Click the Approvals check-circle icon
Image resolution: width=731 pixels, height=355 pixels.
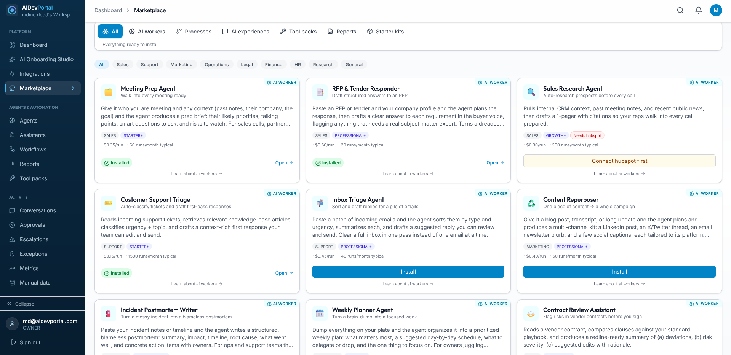tap(12, 225)
